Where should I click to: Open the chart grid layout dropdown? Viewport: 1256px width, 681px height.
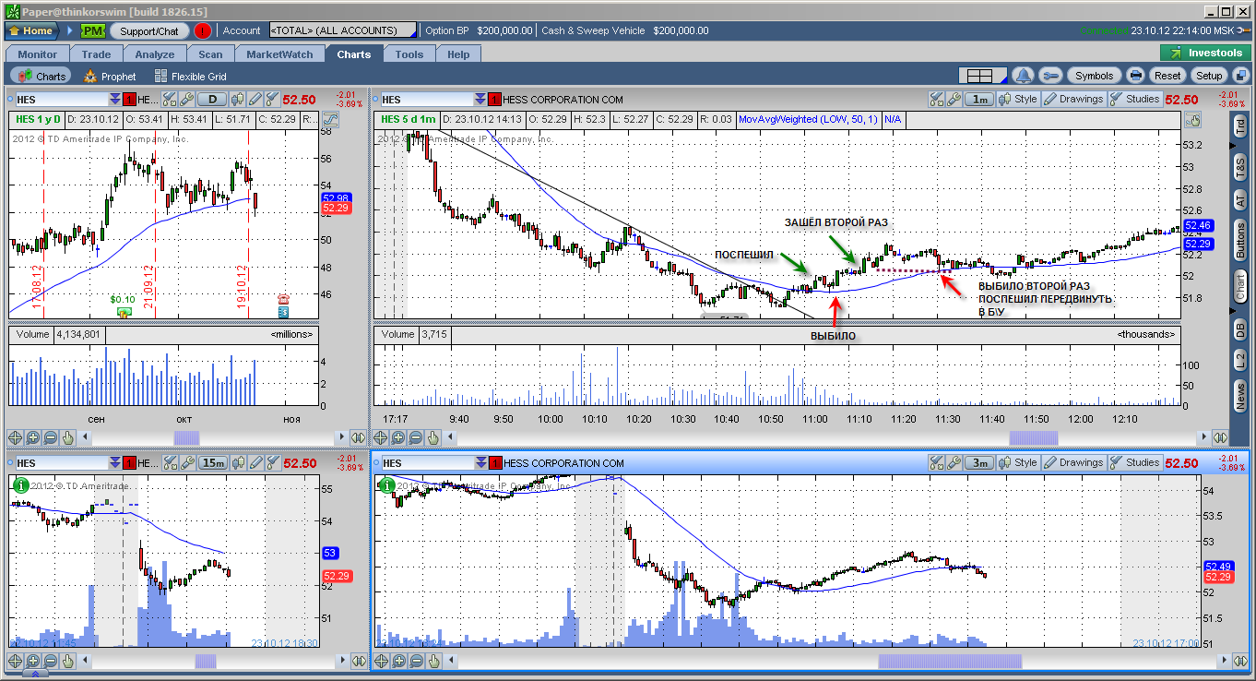click(981, 76)
